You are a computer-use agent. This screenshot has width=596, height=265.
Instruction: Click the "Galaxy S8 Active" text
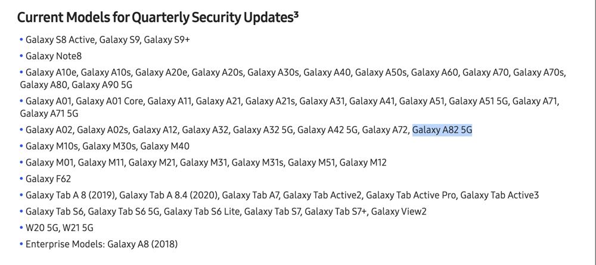coord(60,40)
